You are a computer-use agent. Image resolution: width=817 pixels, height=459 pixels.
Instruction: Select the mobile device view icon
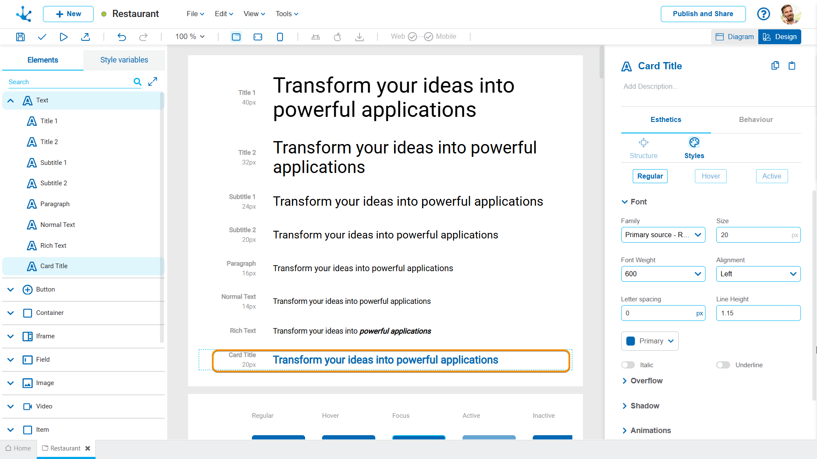pyautogui.click(x=280, y=37)
